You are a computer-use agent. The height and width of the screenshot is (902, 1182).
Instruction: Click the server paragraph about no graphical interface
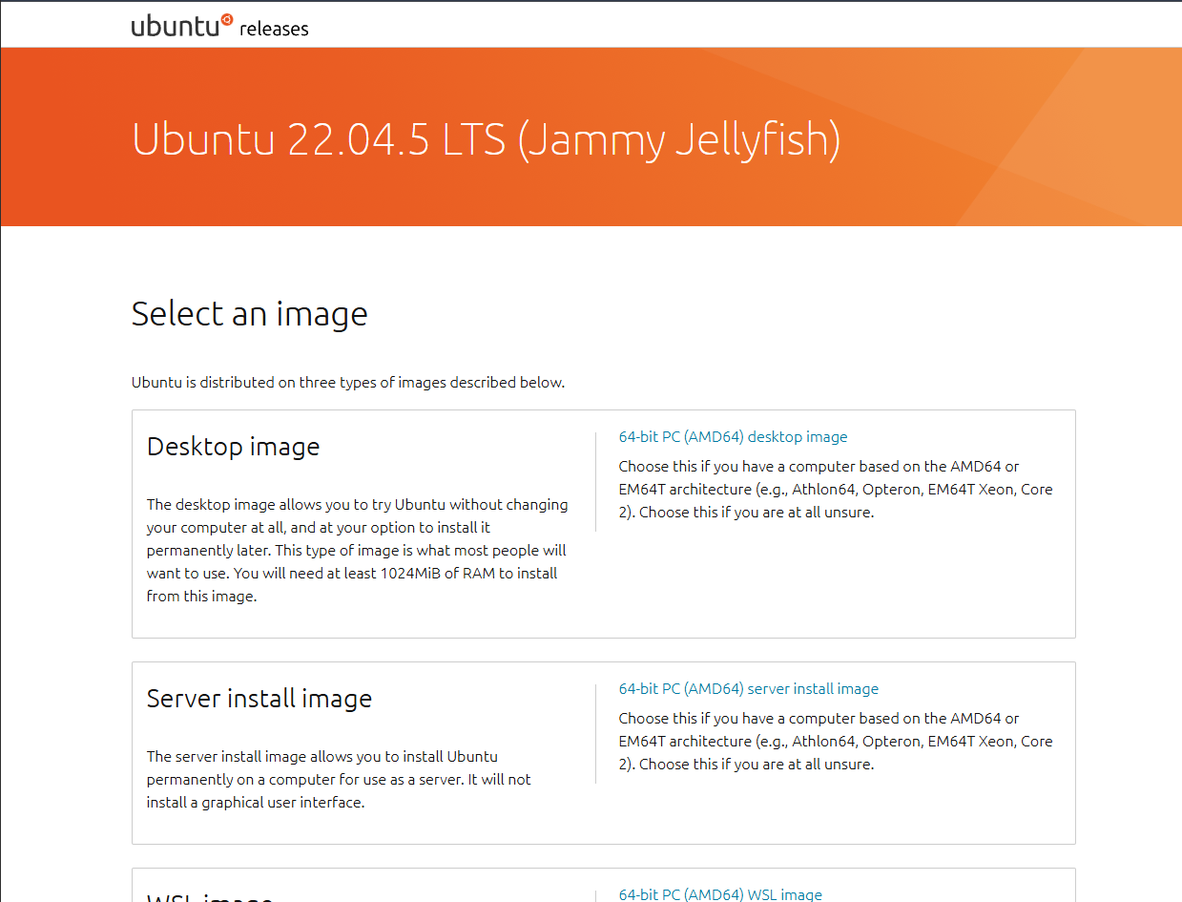click(x=339, y=780)
